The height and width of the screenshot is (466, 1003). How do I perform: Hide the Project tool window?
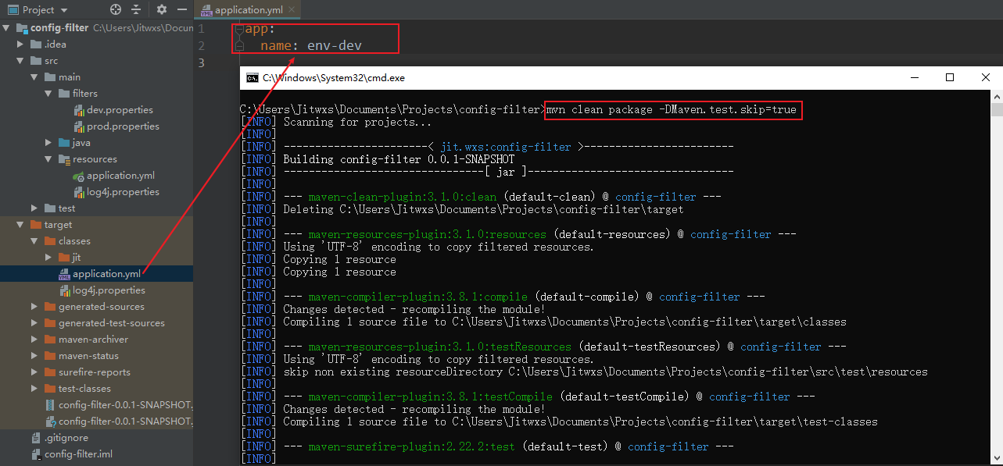pos(183,10)
